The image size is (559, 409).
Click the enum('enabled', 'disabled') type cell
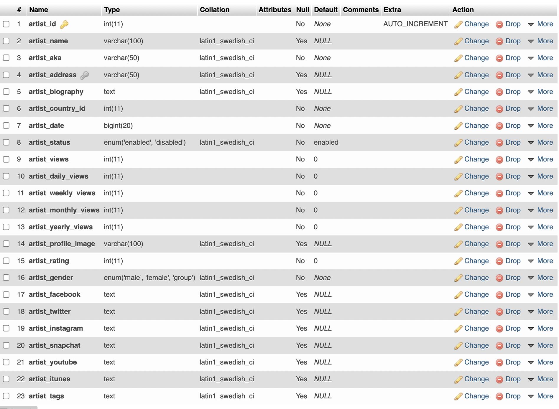click(x=145, y=142)
